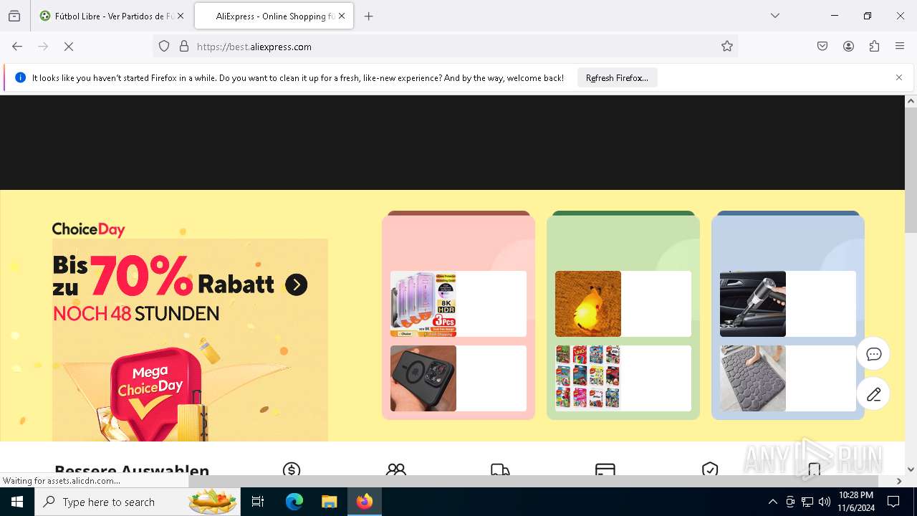917x516 pixels.
Task: Click the delivery truck benefit icon
Action: (500, 469)
